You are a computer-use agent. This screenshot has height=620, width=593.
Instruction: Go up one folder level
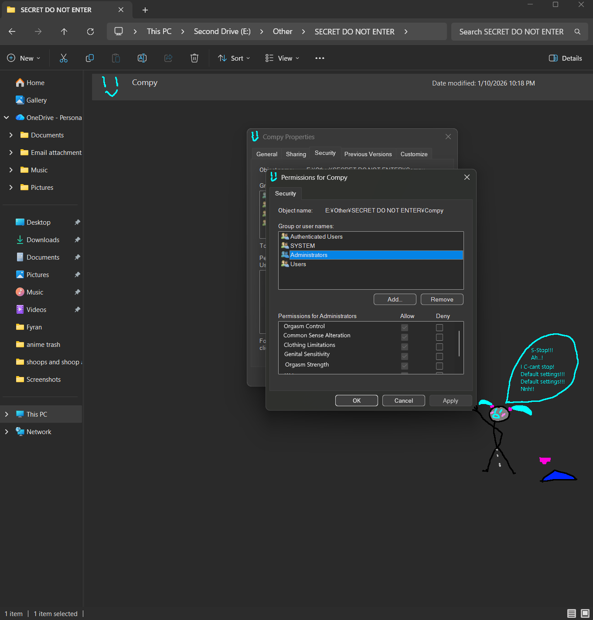pos(64,31)
